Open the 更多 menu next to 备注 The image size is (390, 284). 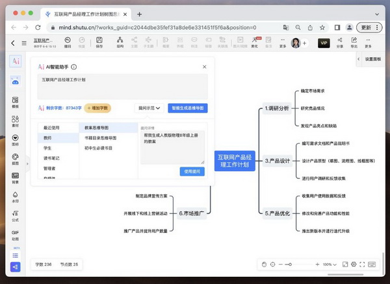click(283, 42)
